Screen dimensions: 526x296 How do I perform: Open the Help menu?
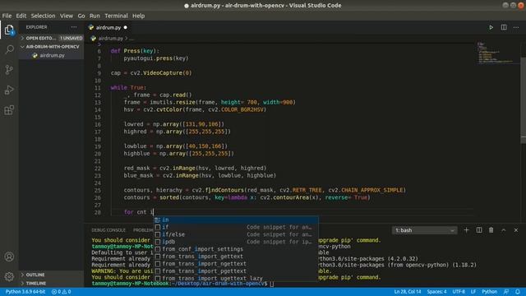[x=138, y=16]
